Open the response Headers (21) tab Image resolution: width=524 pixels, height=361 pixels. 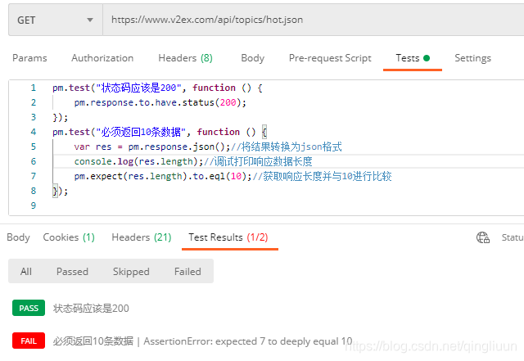142,237
